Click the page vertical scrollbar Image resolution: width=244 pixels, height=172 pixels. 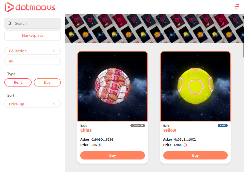[243, 50]
